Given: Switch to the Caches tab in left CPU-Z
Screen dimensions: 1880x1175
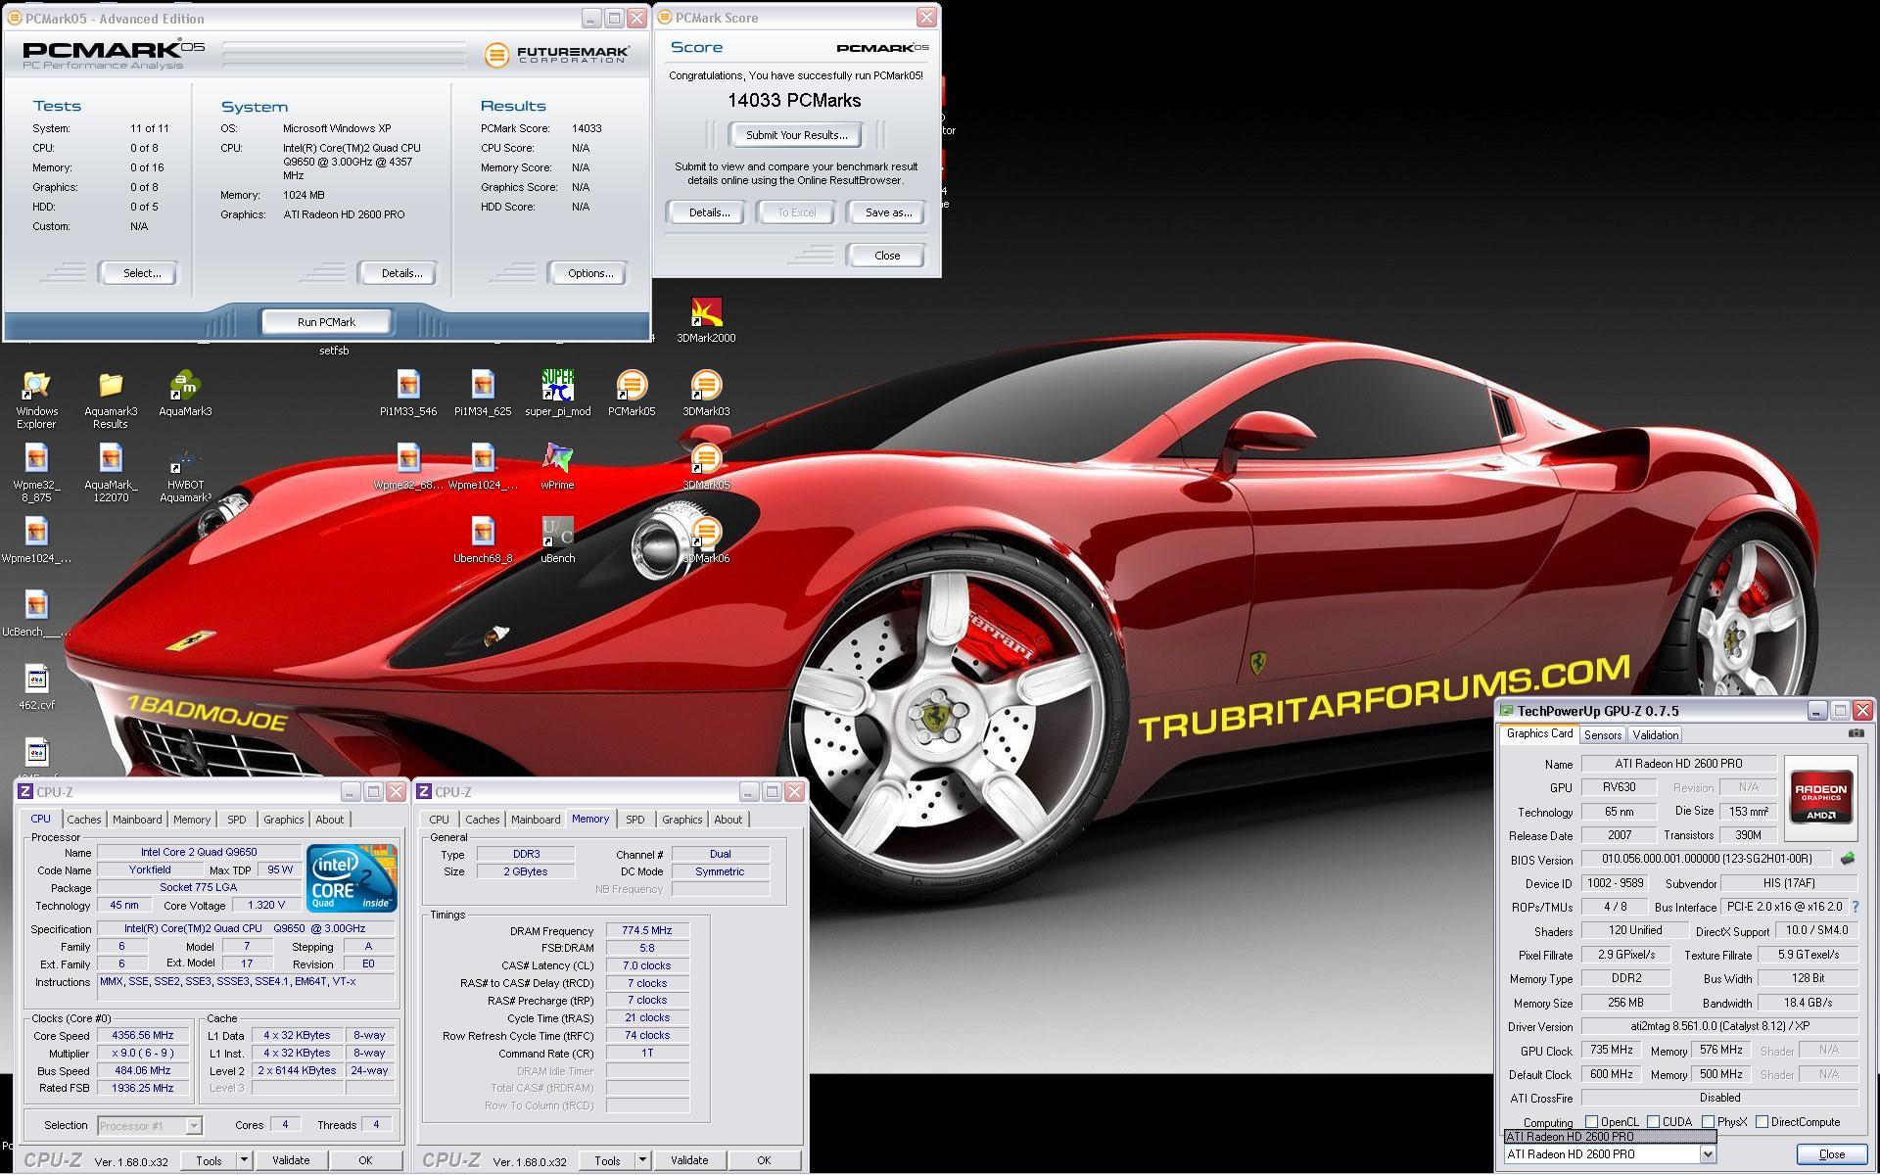Looking at the screenshot, I should point(84,820).
